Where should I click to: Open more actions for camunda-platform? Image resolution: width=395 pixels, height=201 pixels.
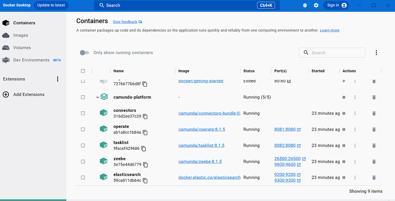coord(355,97)
